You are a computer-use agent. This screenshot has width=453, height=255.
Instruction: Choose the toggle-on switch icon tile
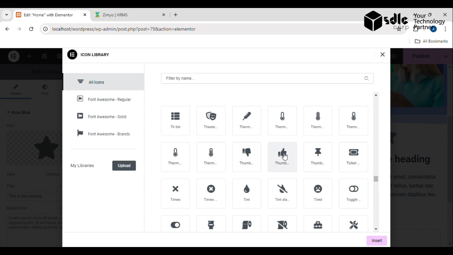[x=175, y=224]
